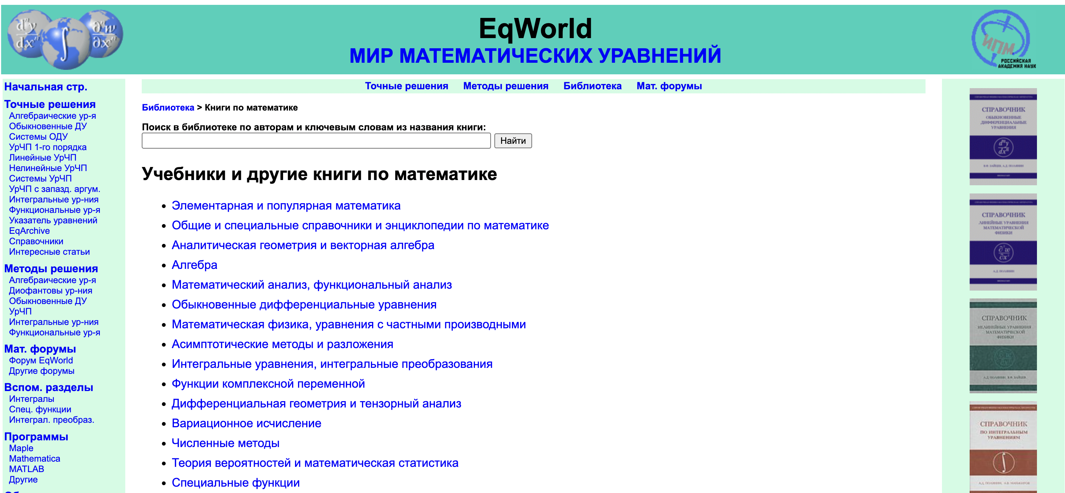Open sidebar heading Программы

point(36,437)
